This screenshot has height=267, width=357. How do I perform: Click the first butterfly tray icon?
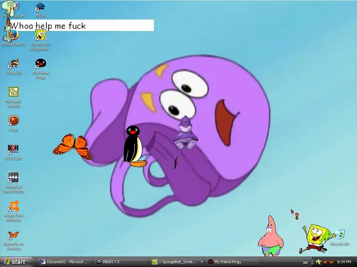[325, 262]
